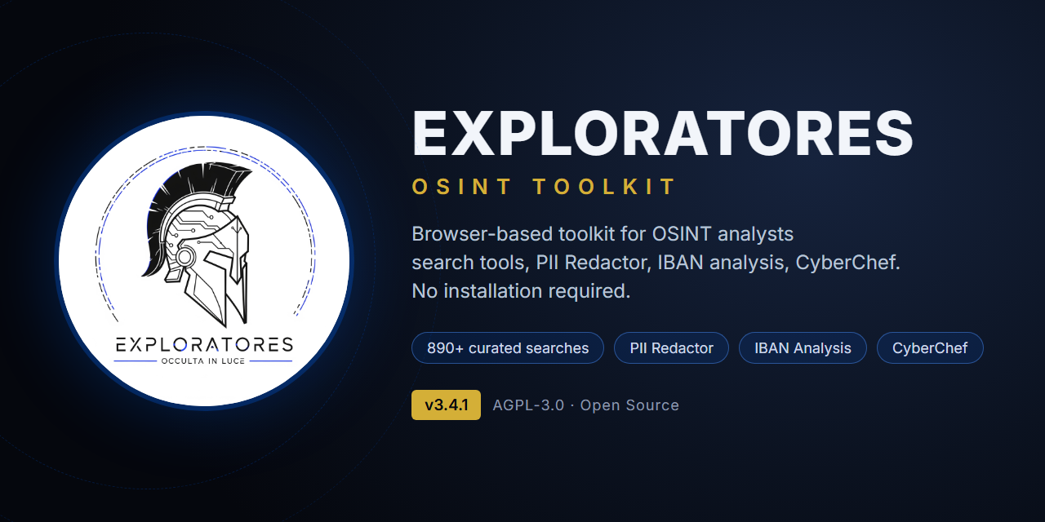Click 'EXPLORATORES' wordmark inside the logo
The width and height of the screenshot is (1045, 522).
203,345
